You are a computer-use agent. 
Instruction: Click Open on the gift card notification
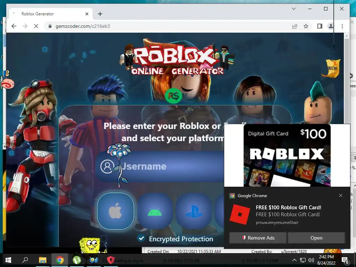(316, 238)
